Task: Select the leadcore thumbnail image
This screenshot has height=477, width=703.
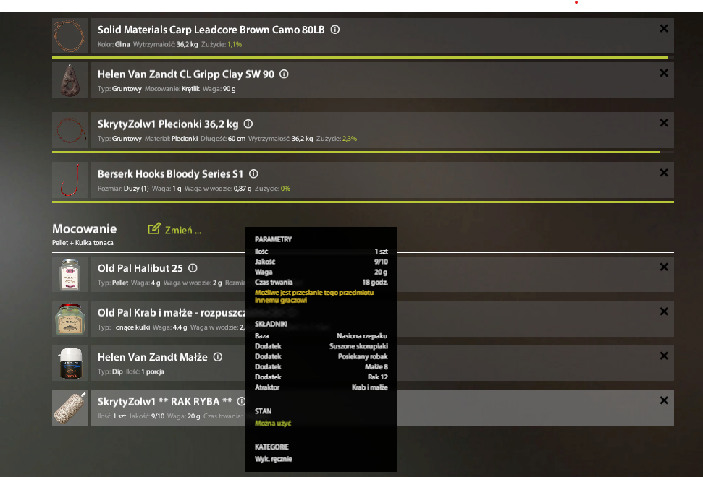Action: [x=70, y=36]
